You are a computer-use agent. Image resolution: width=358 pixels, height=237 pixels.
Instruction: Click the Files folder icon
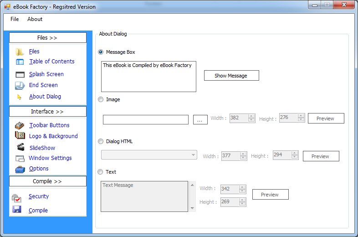click(20, 52)
